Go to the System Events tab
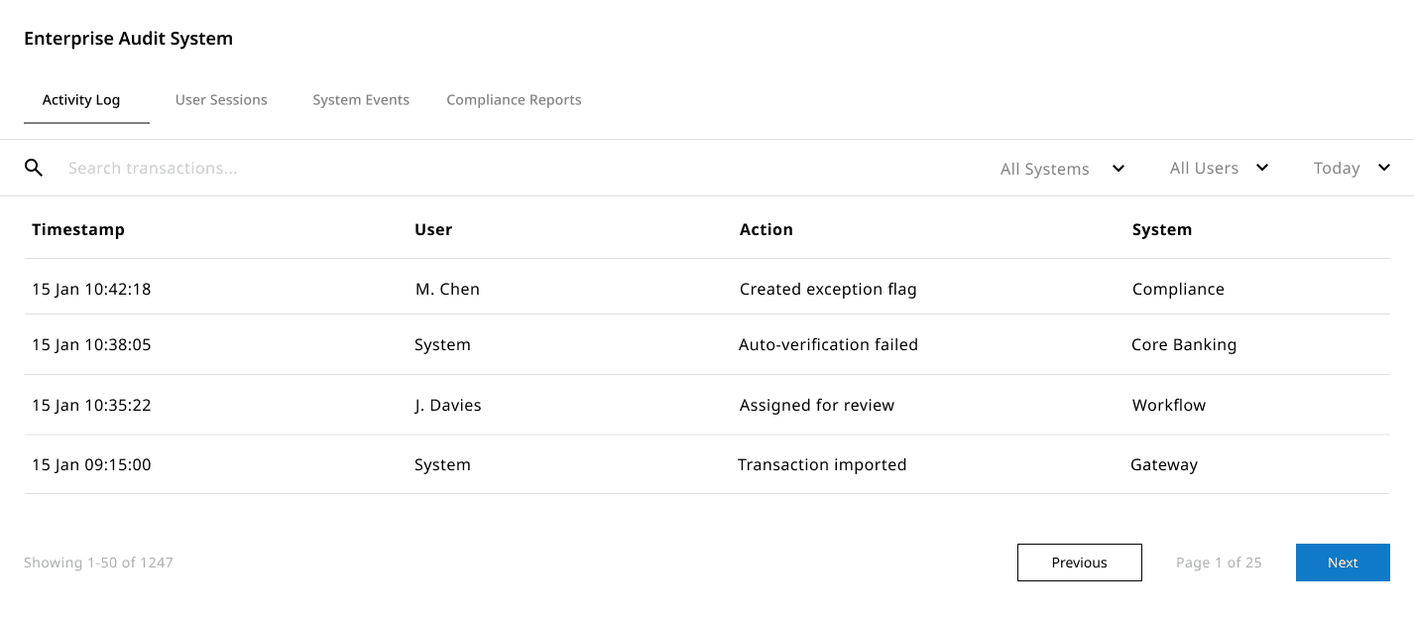The height and width of the screenshot is (627, 1414). [361, 100]
